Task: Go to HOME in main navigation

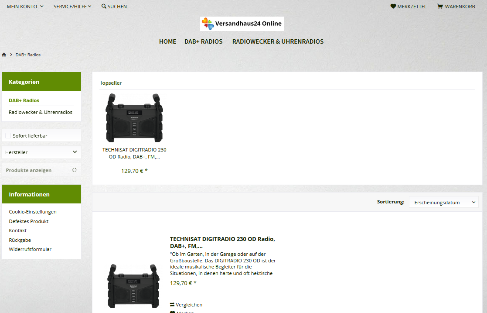Action: [168, 42]
